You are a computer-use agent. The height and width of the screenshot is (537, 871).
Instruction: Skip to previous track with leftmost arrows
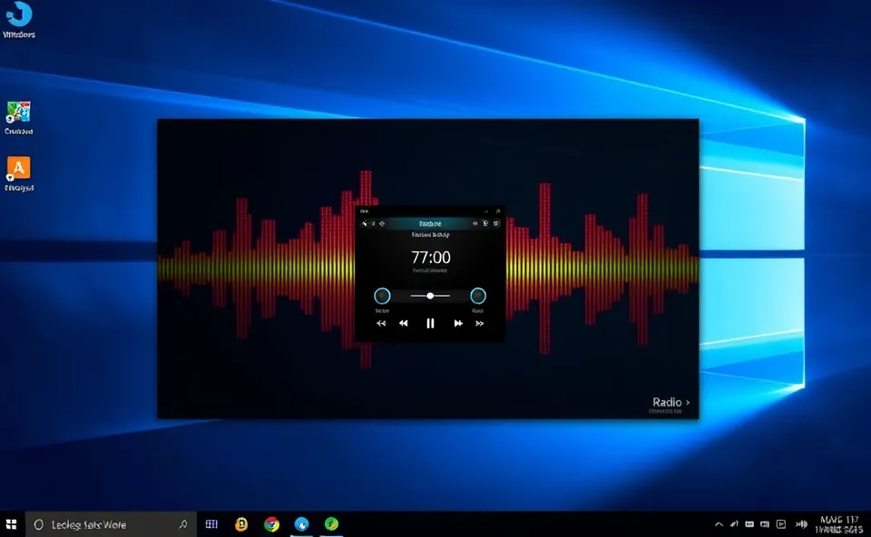click(381, 323)
